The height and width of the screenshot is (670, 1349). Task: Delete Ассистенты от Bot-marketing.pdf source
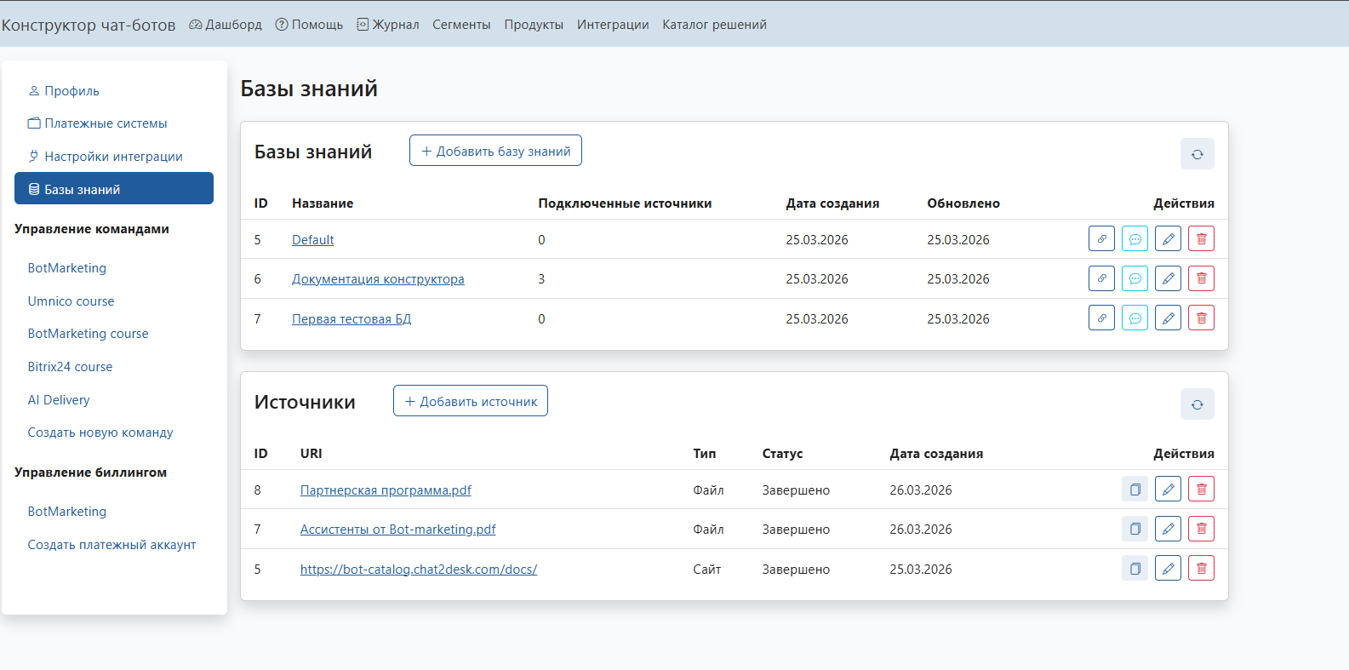tap(1201, 529)
